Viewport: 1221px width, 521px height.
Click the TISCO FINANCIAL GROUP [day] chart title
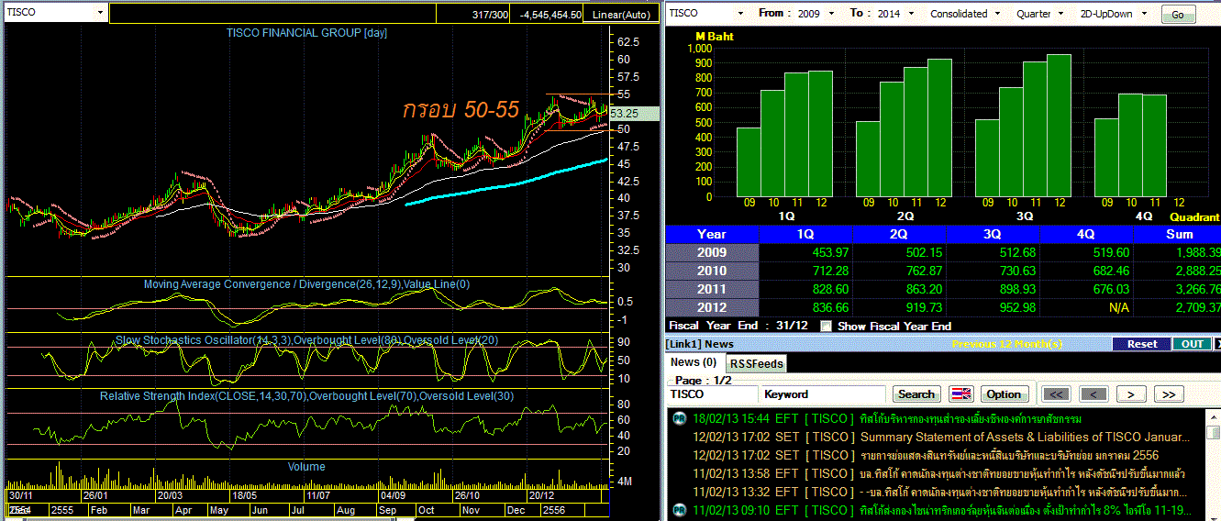coord(307,33)
